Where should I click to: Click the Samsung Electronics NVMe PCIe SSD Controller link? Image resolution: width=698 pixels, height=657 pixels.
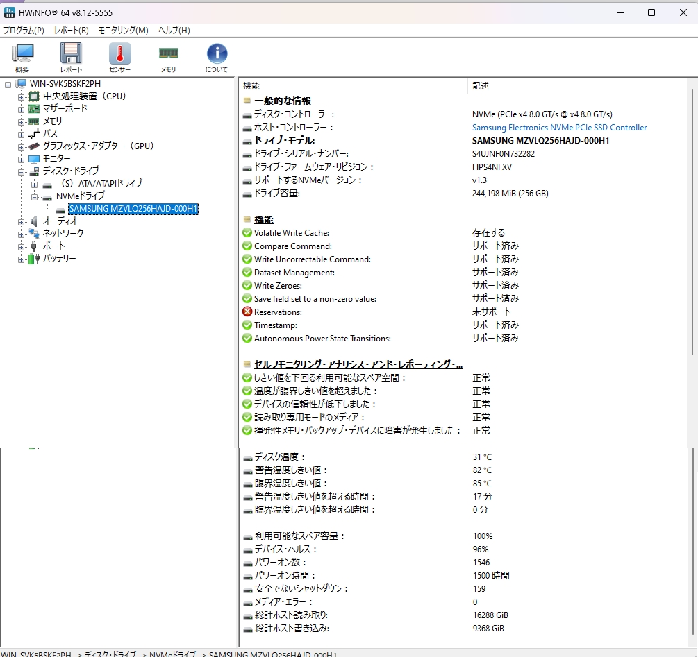(x=559, y=128)
